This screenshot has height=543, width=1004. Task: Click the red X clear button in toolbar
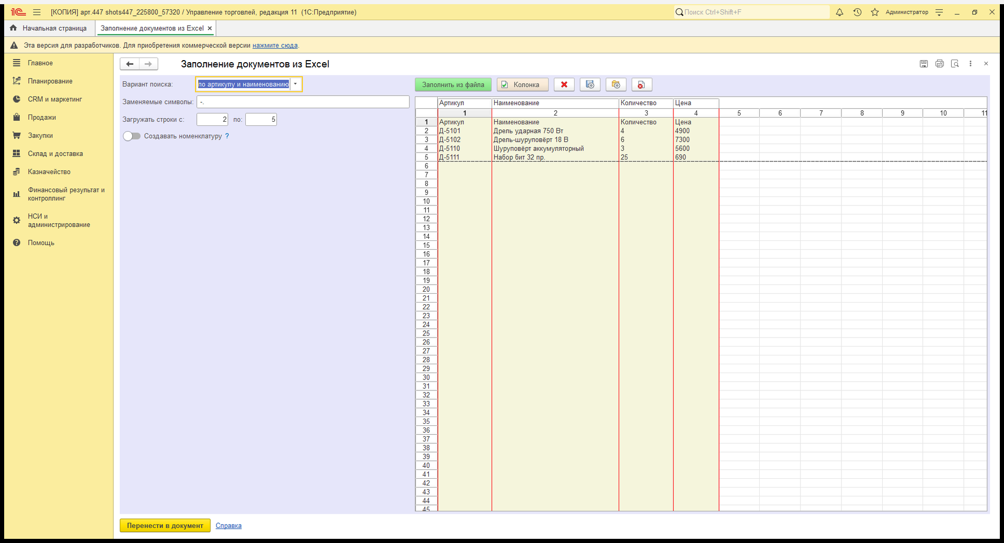point(564,85)
